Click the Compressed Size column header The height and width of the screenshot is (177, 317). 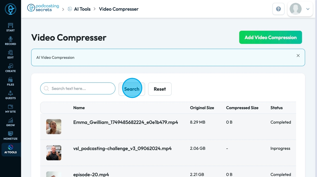[242, 108]
